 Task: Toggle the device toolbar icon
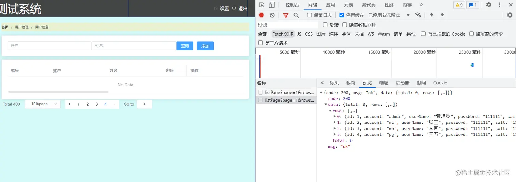coord(272,5)
